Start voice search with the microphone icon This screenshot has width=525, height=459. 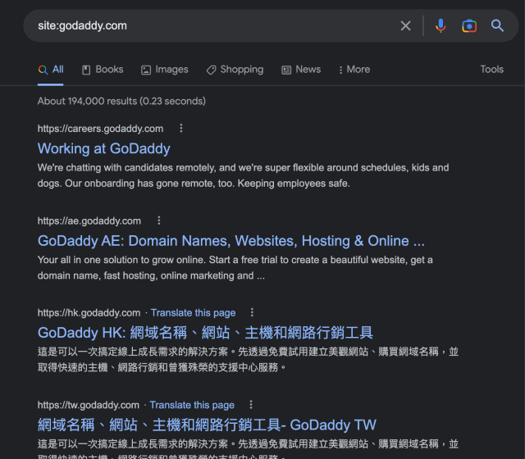[x=441, y=25]
